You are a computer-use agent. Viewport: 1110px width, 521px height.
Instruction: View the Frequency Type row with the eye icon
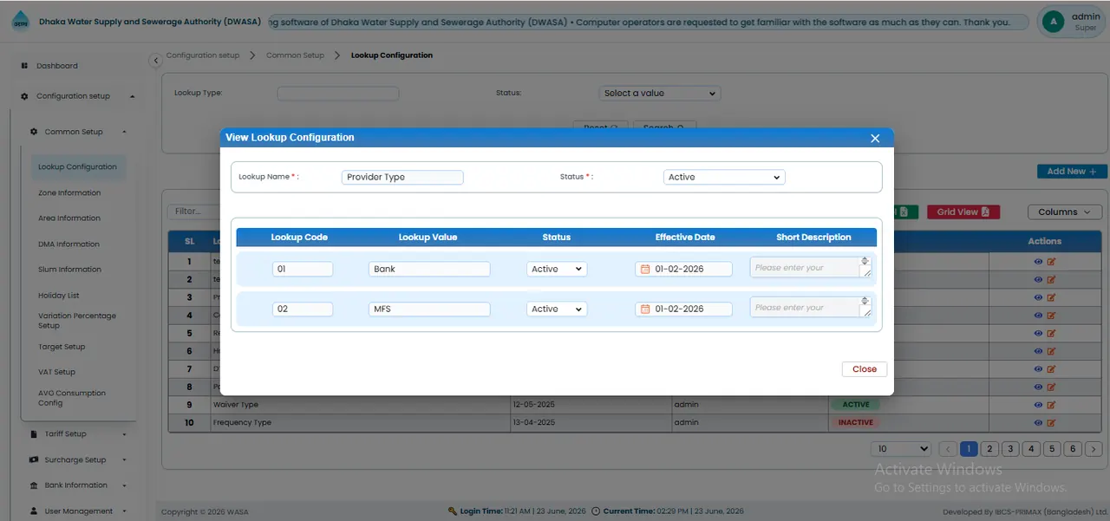1038,423
